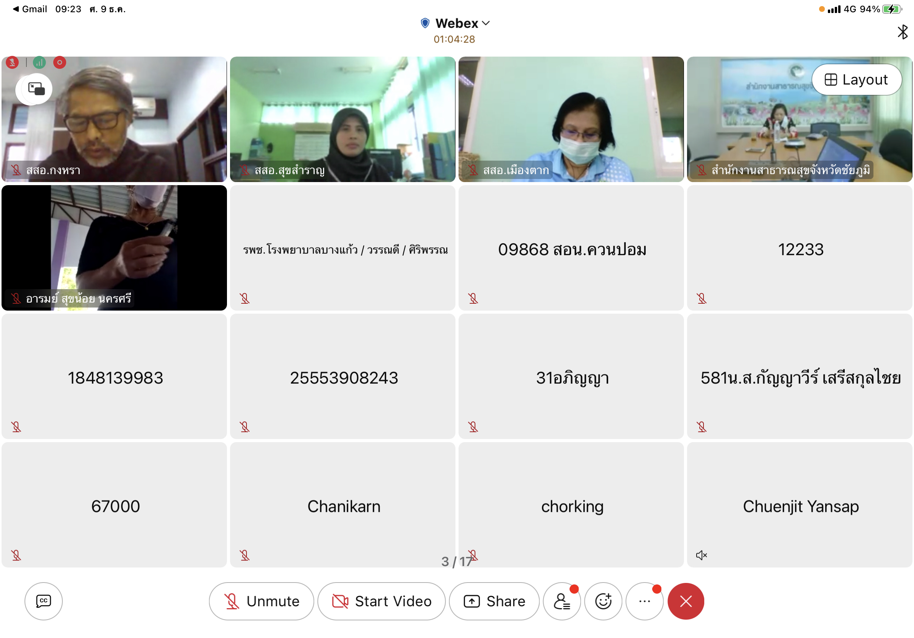The width and height of the screenshot is (914, 638).
Task: Select the สสอ.สุขสำราญ video tile
Action: (342, 119)
